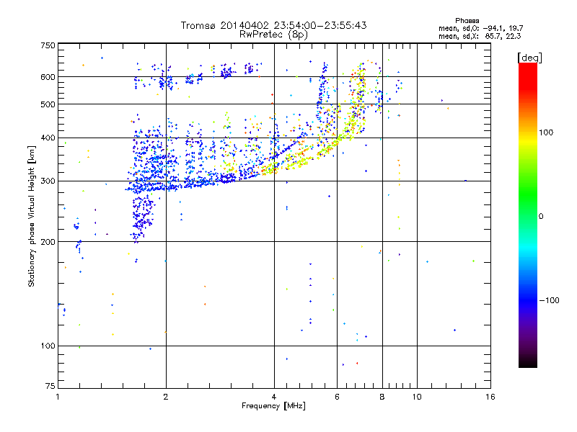
Task: Click the 'mean, sd,X: 85.7, 22.3' statistic
Action: (x=480, y=36)
